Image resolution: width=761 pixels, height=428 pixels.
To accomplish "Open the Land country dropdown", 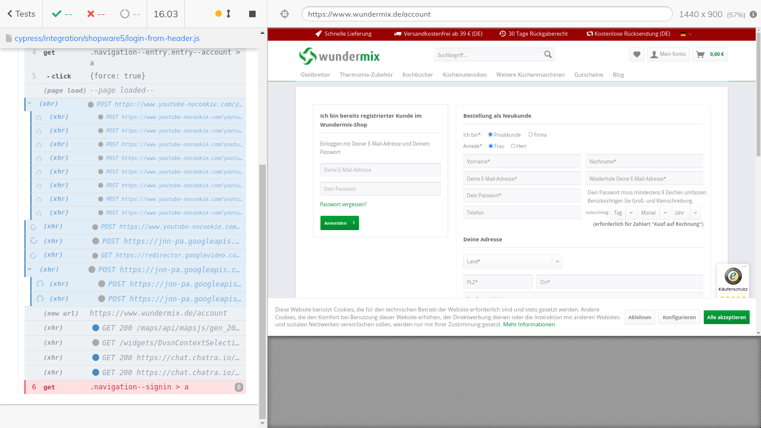I will pyautogui.click(x=512, y=262).
